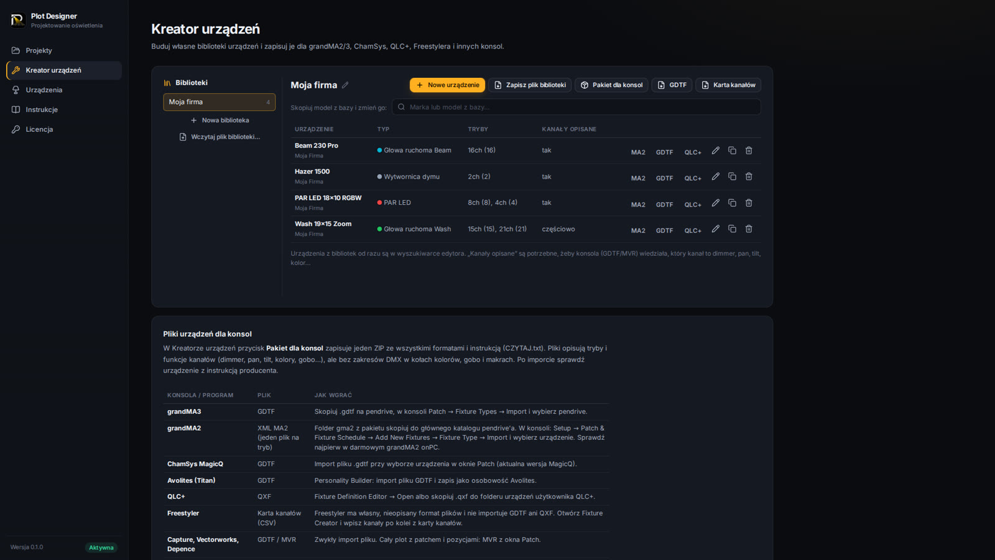This screenshot has width=995, height=560.
Task: Click the GDTF export toolbar button
Action: pyautogui.click(x=672, y=85)
